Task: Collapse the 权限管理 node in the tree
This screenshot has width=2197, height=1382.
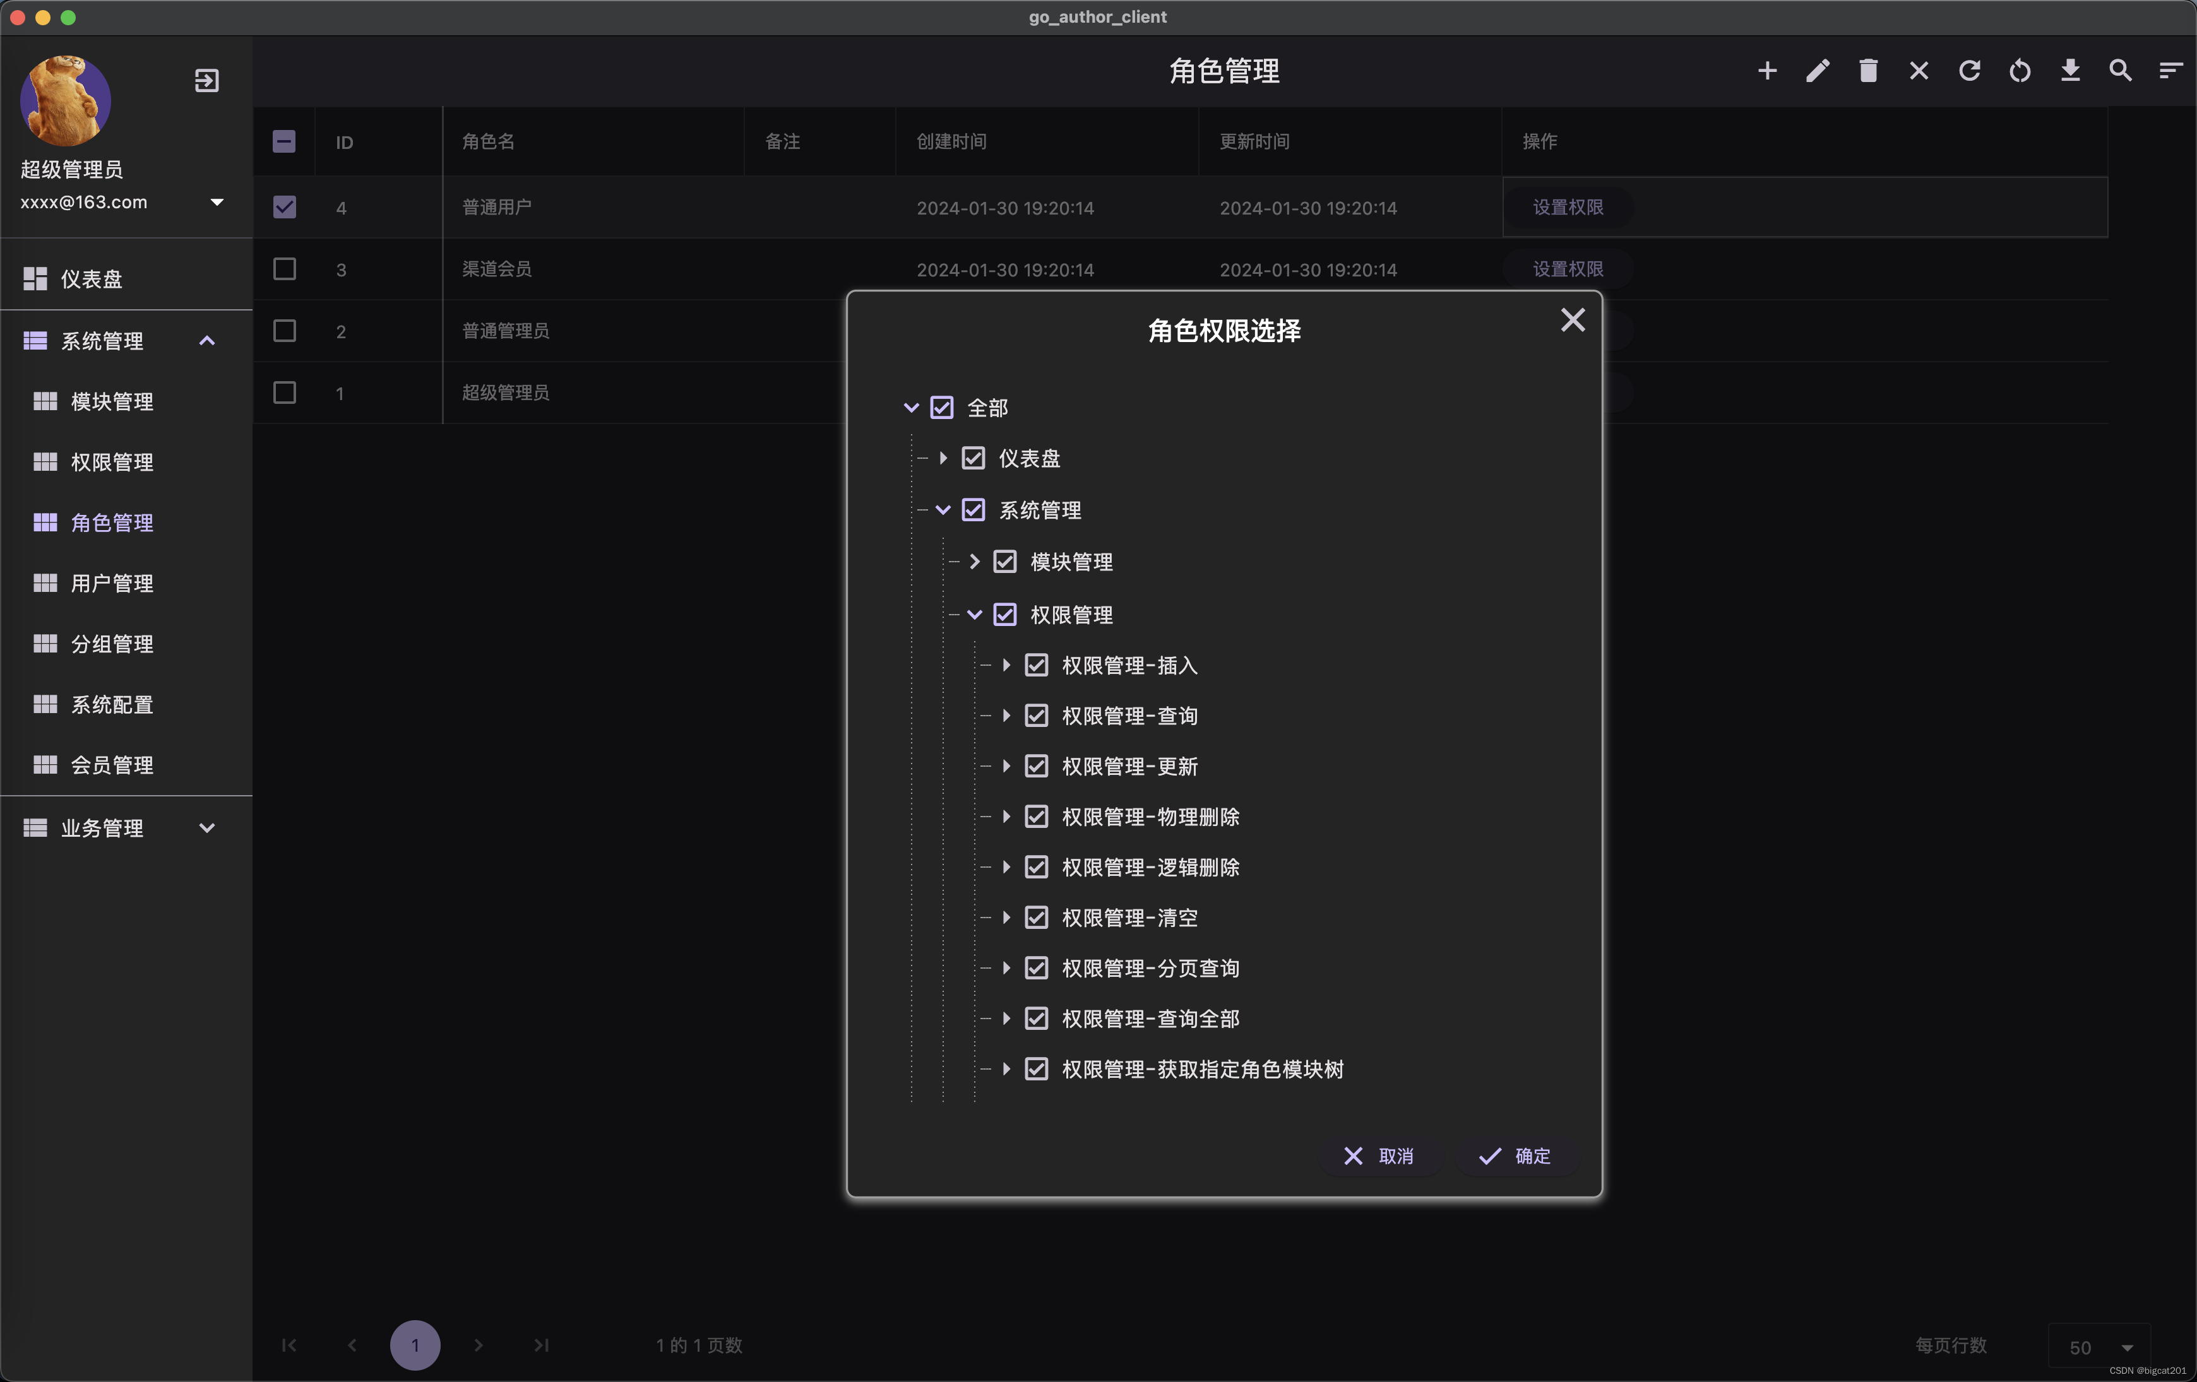Action: (973, 614)
